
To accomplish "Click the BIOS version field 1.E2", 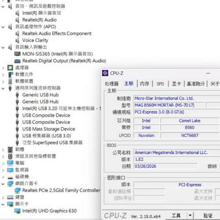I will (x=177, y=159).
